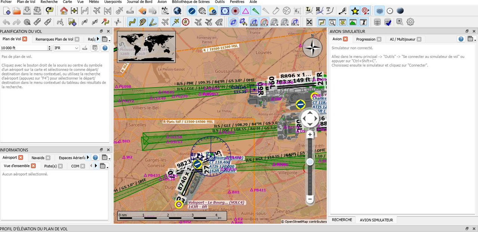Toggle the blue grid globe button
This screenshot has height=232, width=478.
(379, 11)
